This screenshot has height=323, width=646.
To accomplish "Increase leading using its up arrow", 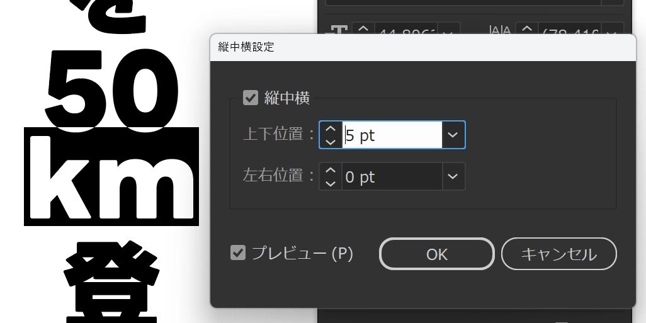I will click(x=527, y=29).
